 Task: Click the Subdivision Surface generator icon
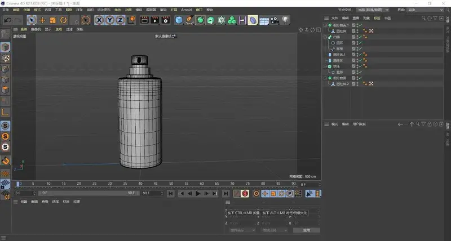click(200, 20)
